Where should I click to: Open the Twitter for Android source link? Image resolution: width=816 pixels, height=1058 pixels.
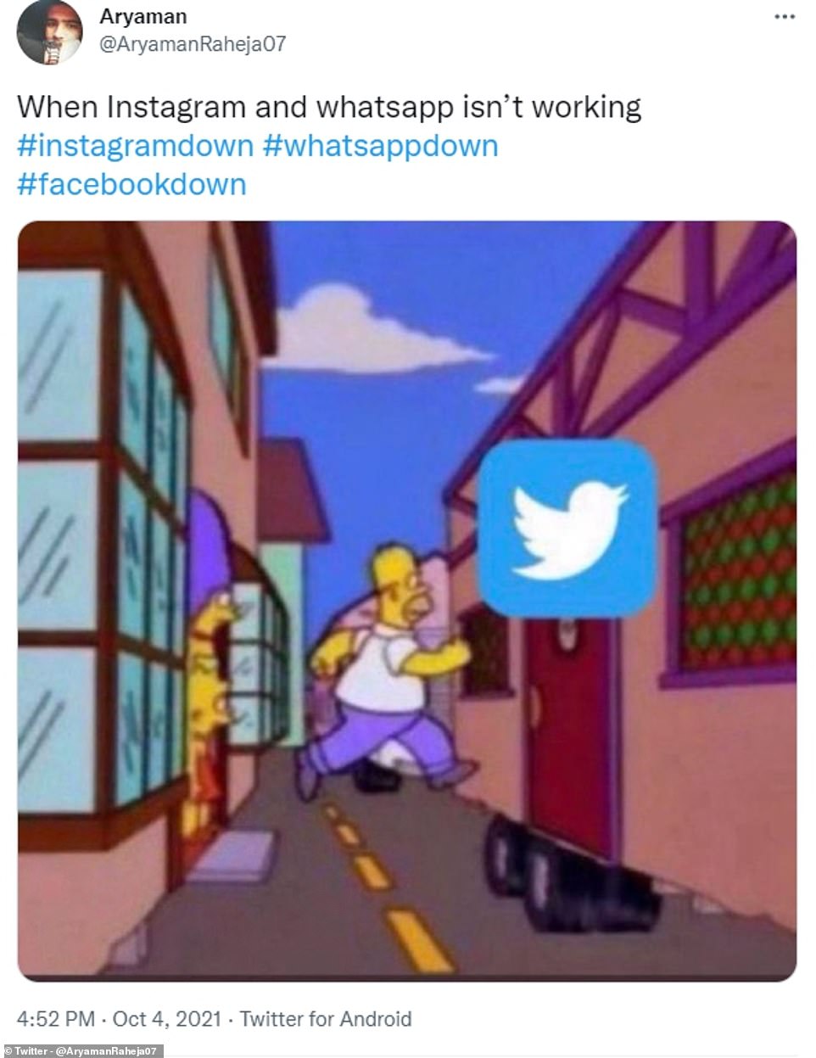pos(326,1018)
